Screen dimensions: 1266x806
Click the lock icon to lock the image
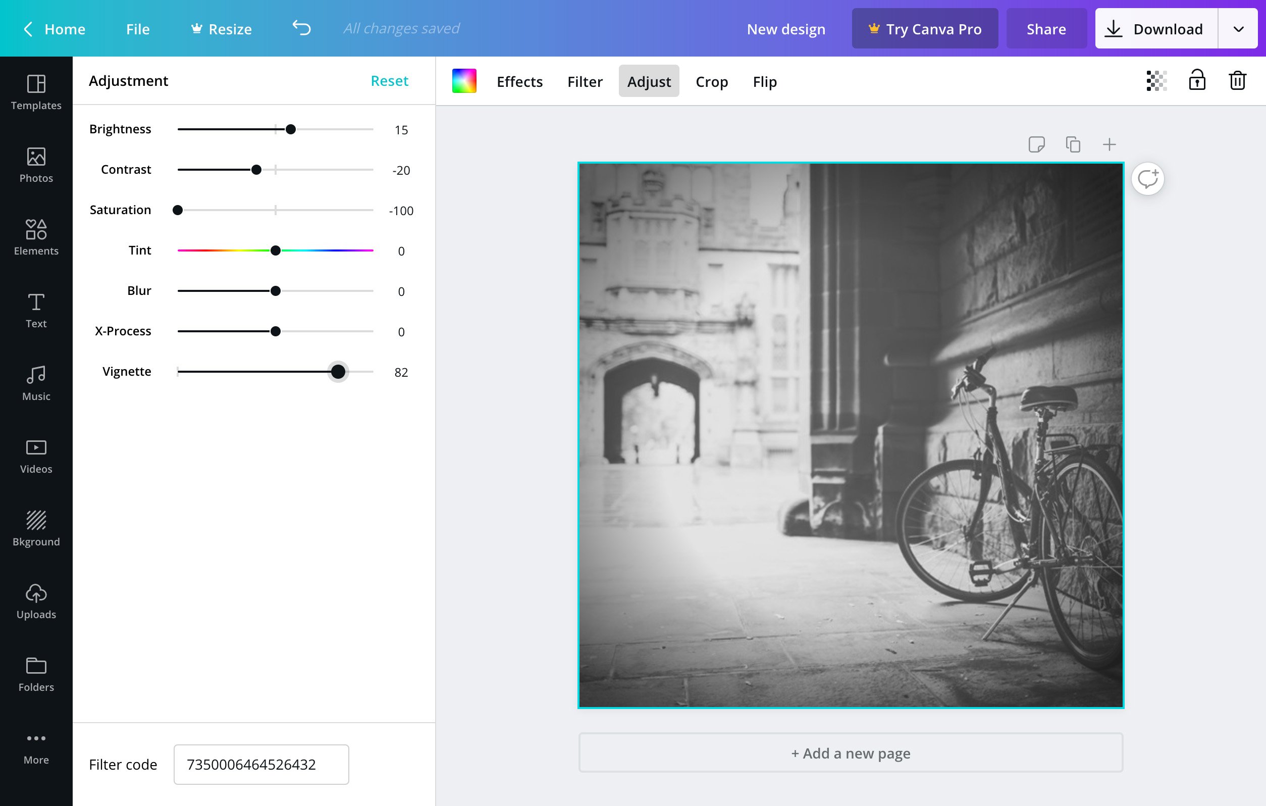pos(1197,80)
